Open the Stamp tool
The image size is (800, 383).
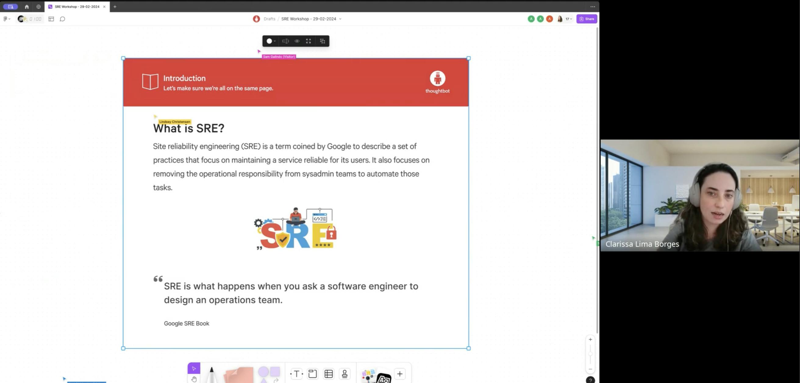345,374
